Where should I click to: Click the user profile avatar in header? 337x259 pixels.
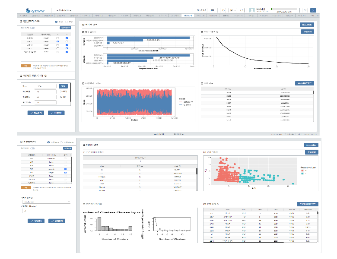coord(252,10)
